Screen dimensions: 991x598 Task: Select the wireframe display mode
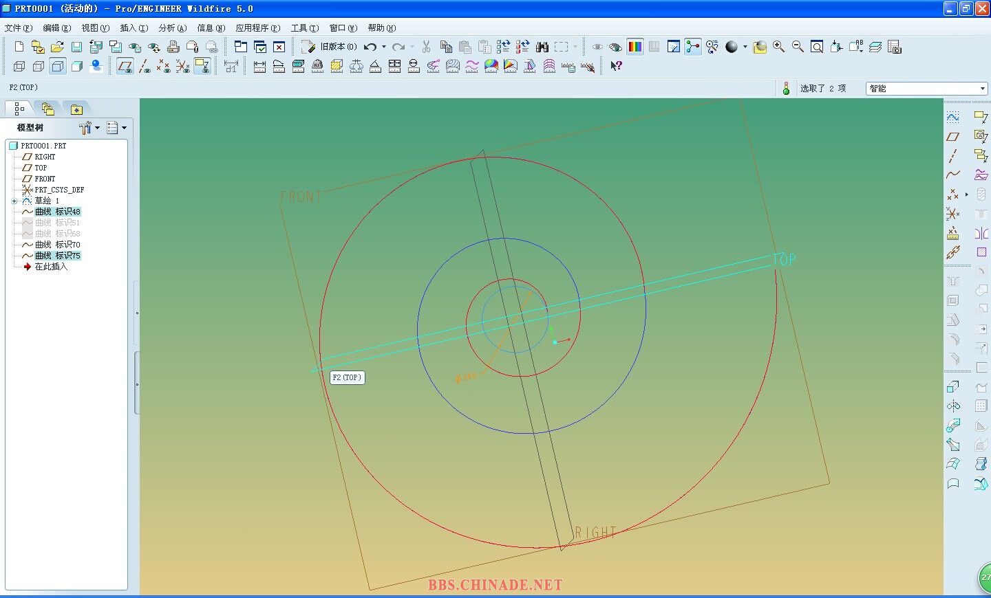(19, 66)
